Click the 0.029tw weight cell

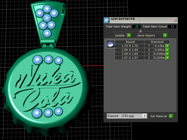(159, 58)
